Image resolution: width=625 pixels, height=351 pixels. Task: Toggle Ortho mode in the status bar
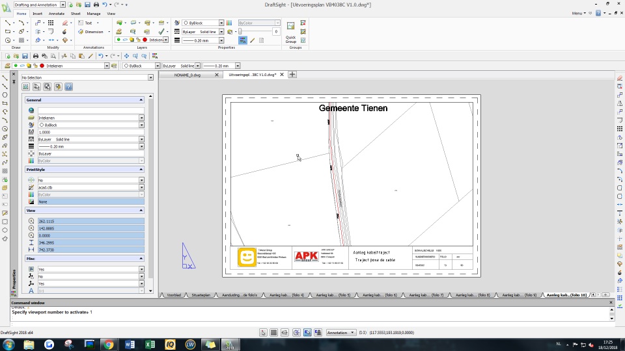coord(285,332)
